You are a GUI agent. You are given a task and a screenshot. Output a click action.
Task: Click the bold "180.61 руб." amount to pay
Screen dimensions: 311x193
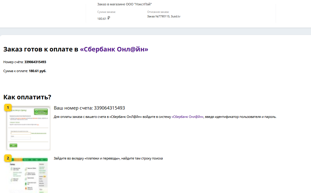(37, 71)
